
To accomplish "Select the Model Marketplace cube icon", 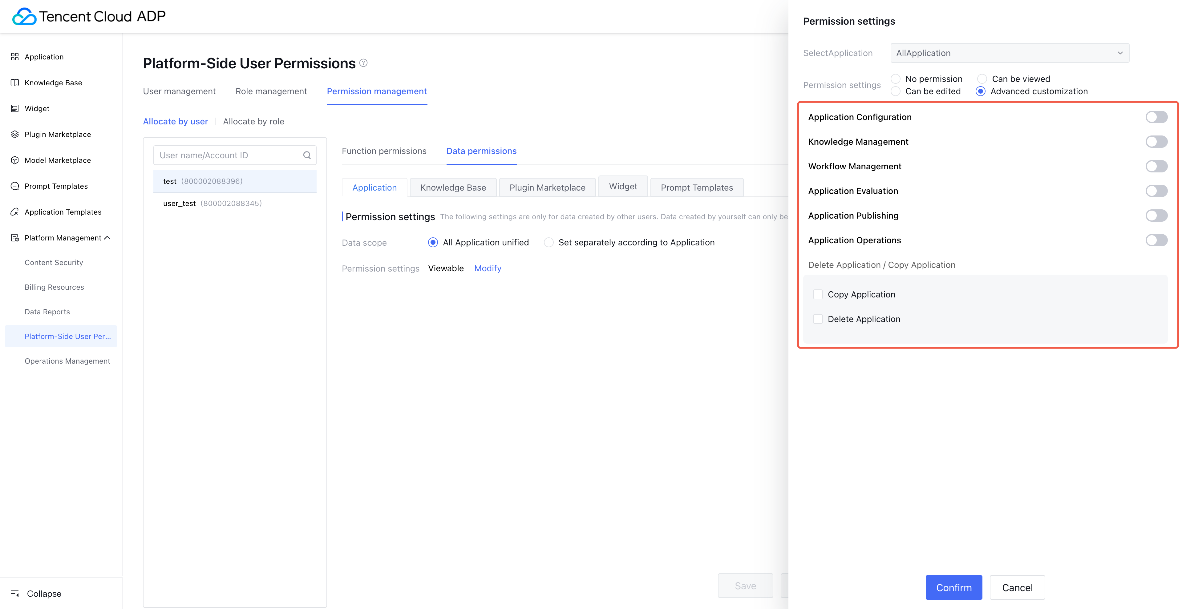I will (x=14, y=160).
